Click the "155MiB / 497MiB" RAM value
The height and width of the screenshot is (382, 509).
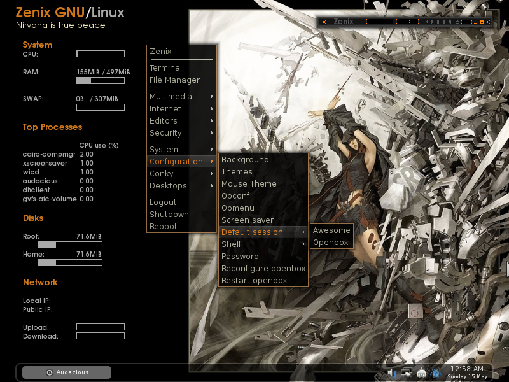click(103, 72)
